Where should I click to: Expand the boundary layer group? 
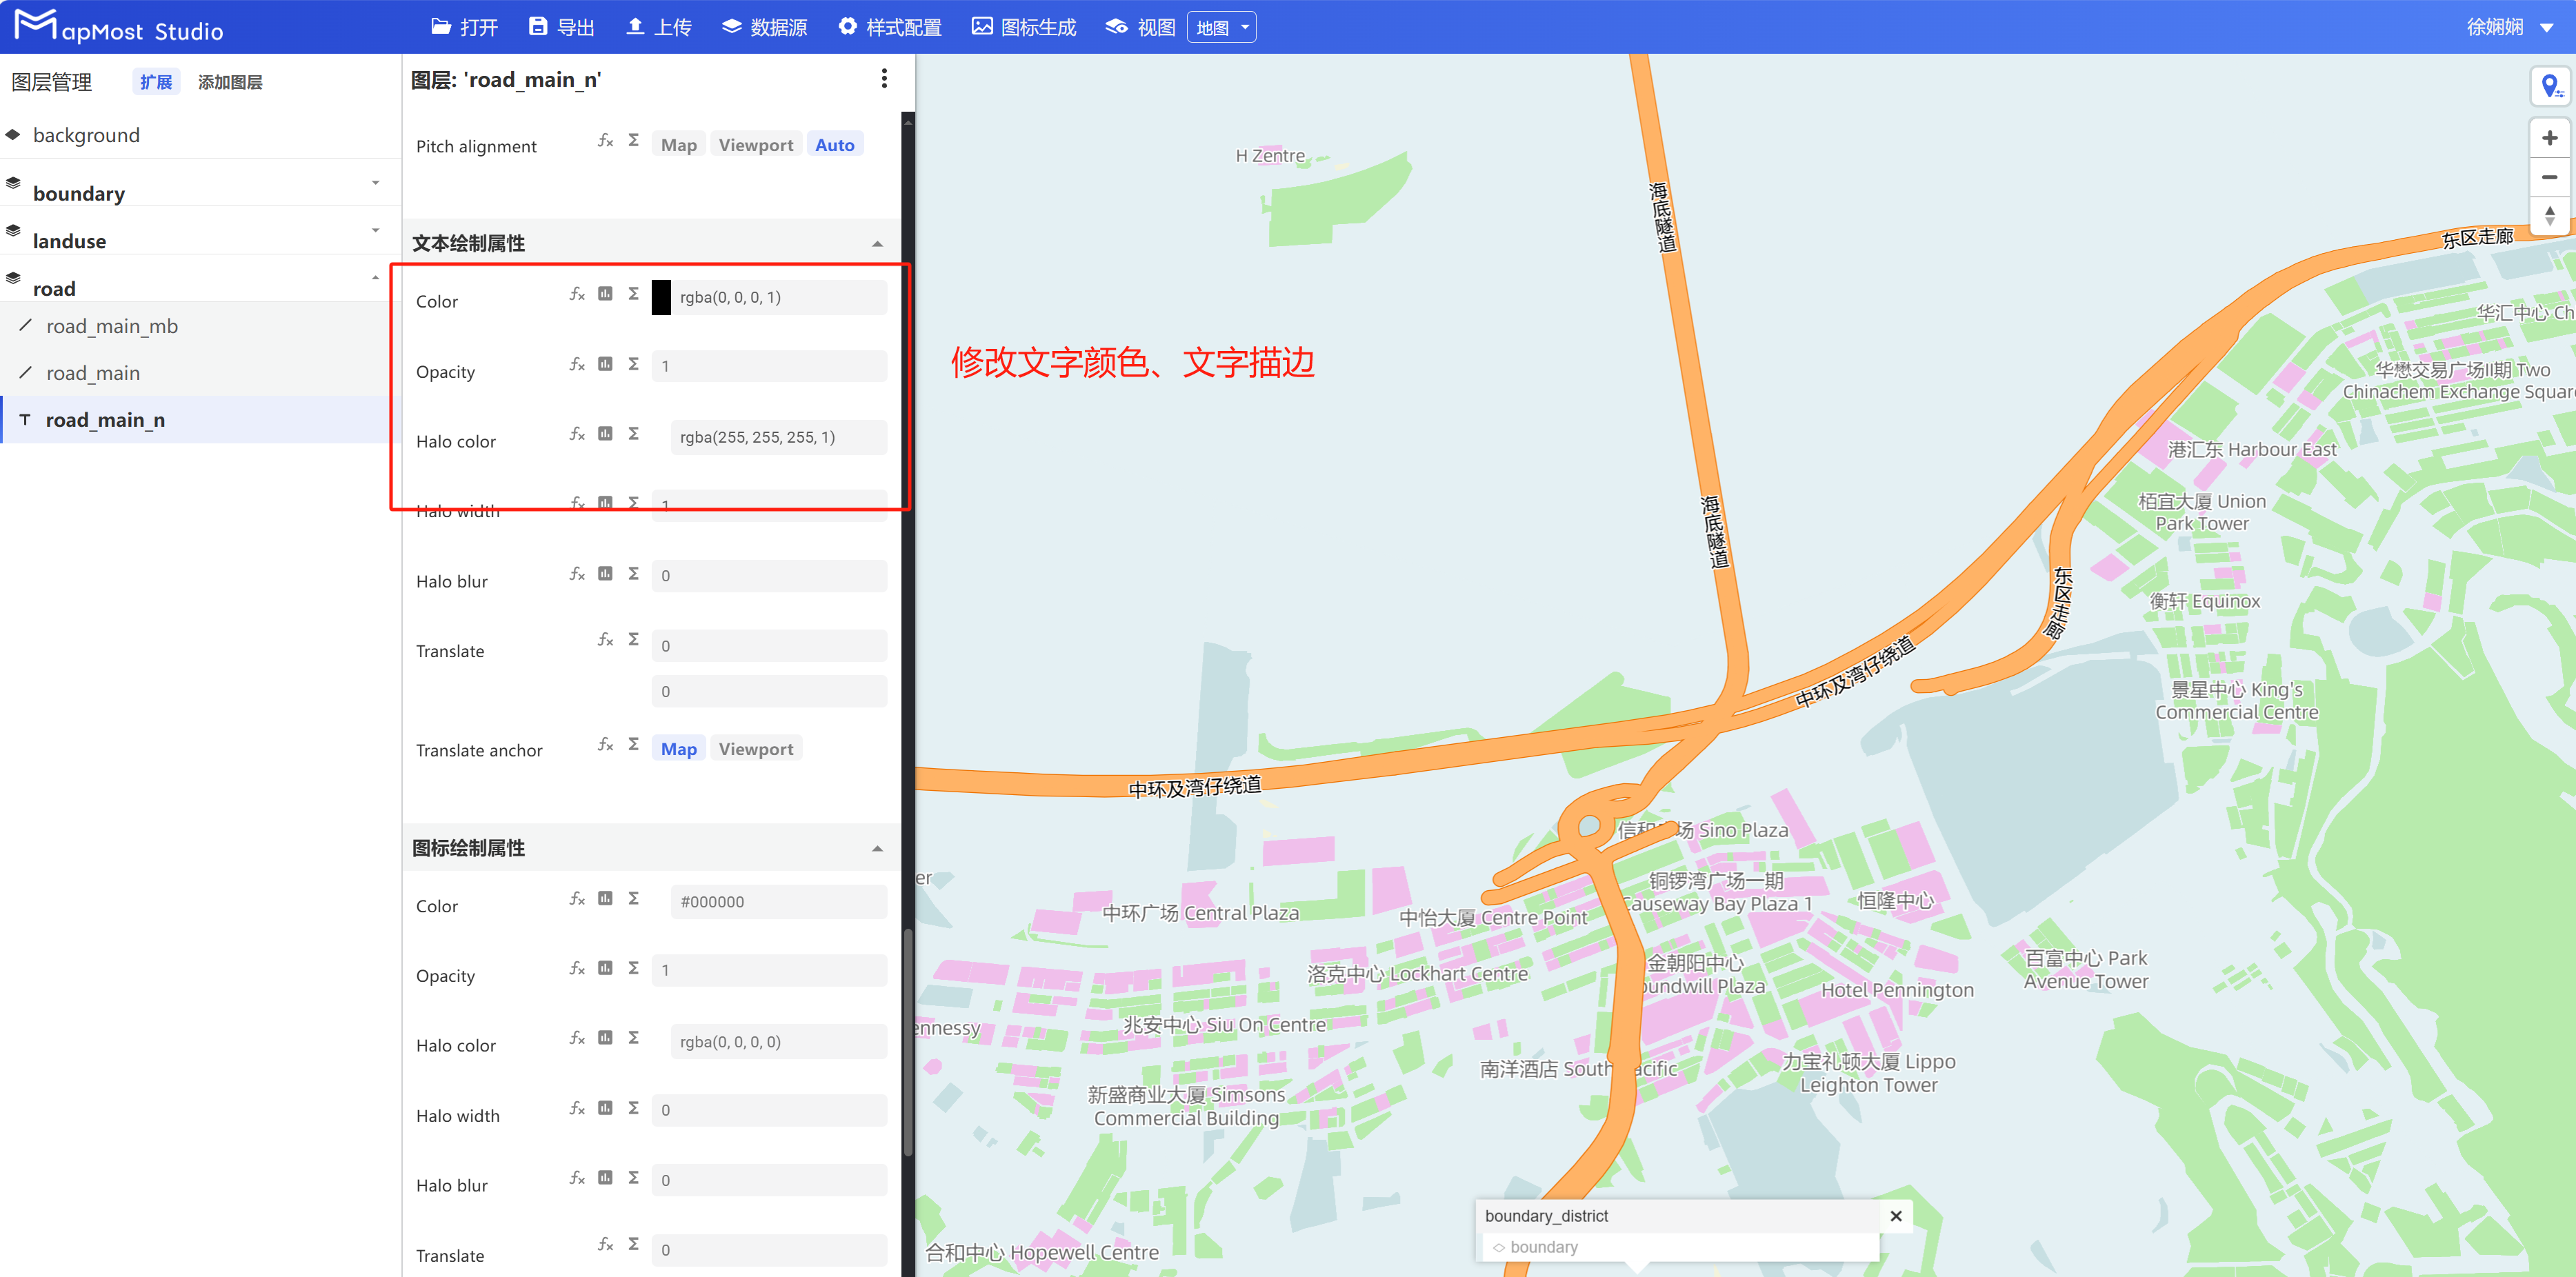(x=375, y=183)
